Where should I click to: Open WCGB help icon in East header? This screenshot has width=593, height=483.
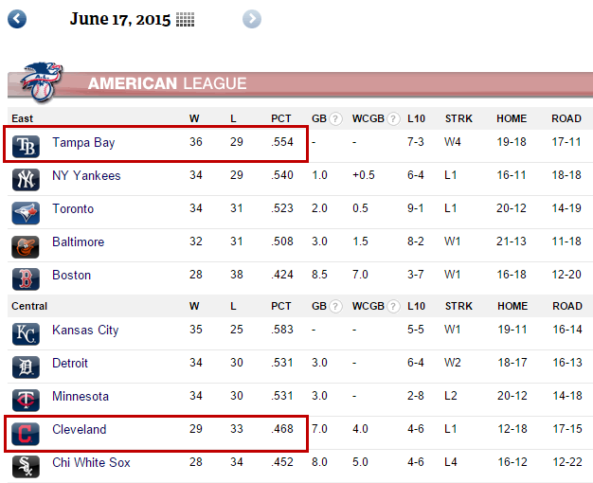click(x=393, y=118)
